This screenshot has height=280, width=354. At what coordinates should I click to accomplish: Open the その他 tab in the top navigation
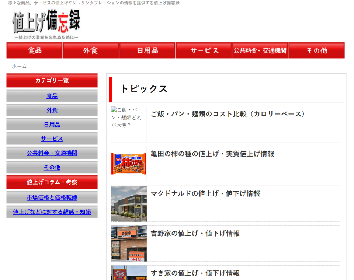click(316, 50)
